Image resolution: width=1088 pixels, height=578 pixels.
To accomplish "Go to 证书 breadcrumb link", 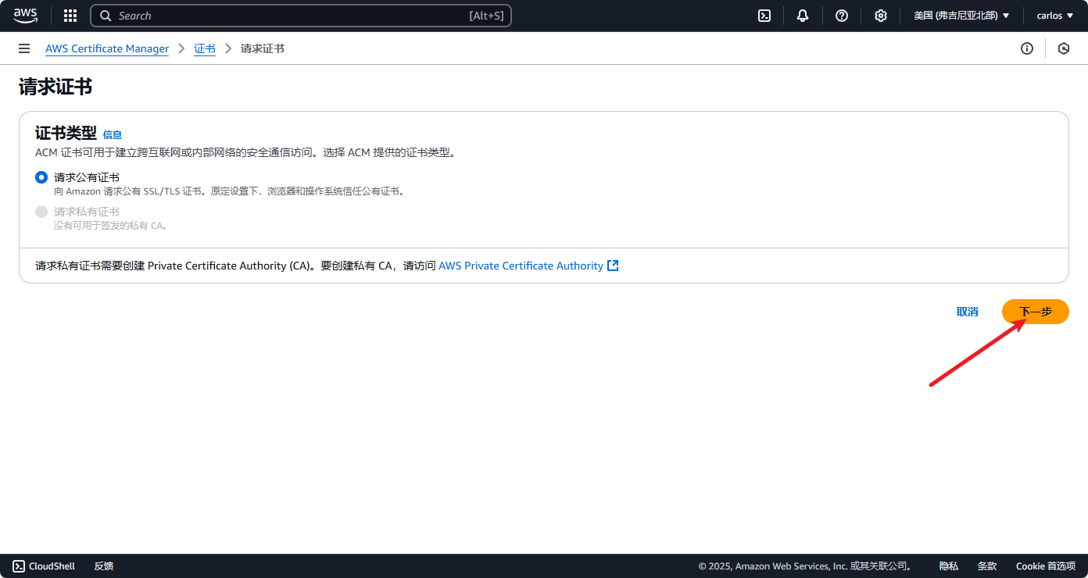I will (x=205, y=48).
